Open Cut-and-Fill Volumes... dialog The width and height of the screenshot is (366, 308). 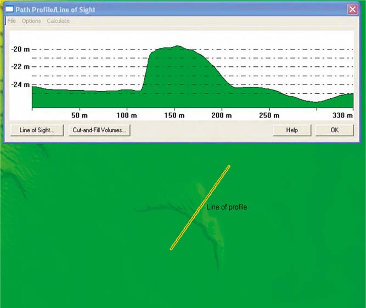pos(99,130)
